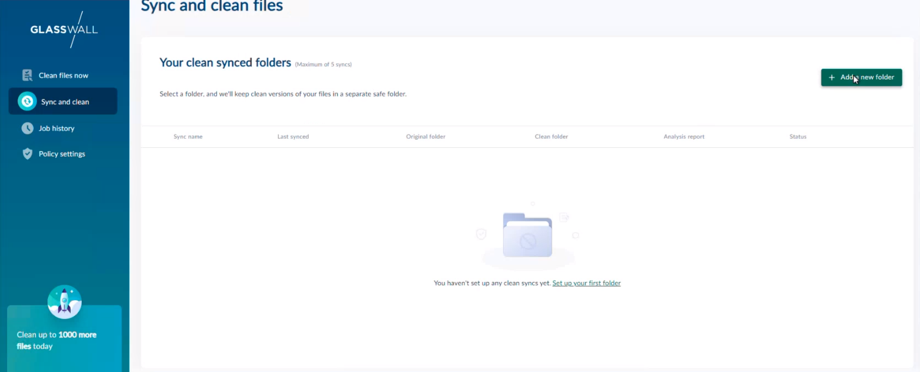Click the rocket icon in sidebar
The image size is (920, 372).
(65, 302)
